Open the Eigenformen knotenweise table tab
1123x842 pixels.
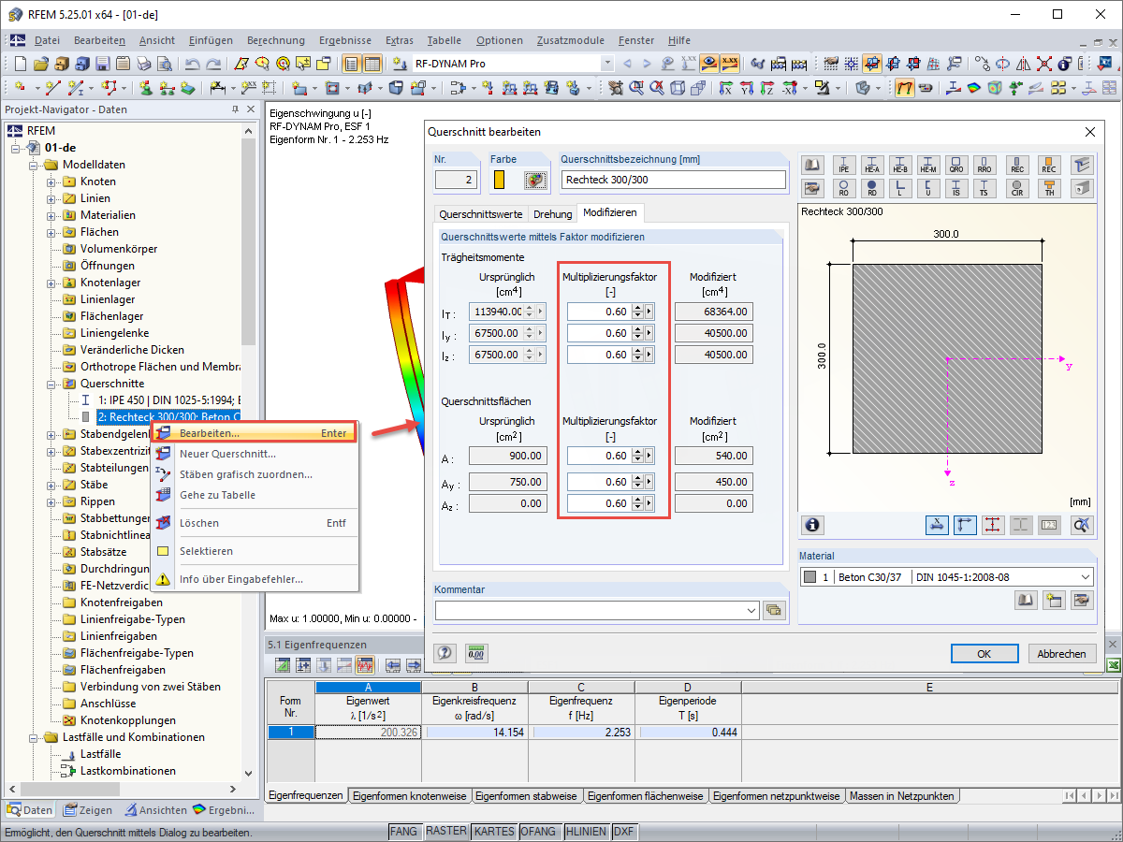[x=409, y=796]
